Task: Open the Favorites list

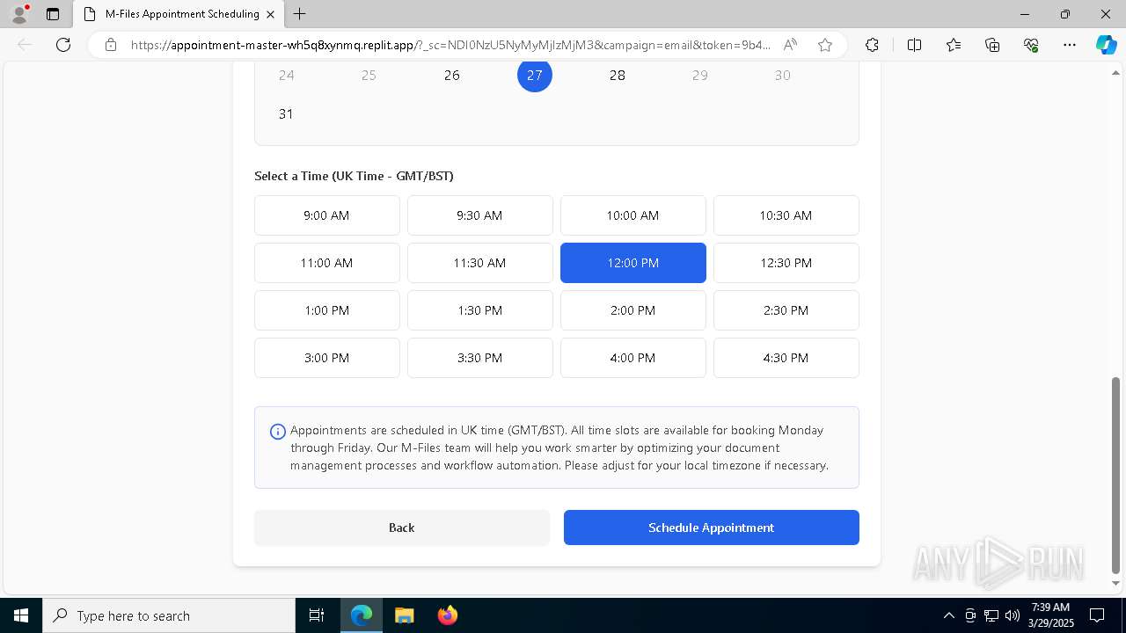Action: [954, 45]
